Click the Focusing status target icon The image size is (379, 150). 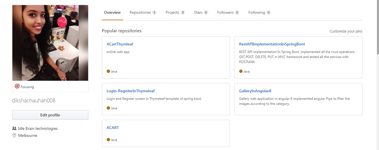pos(17,86)
